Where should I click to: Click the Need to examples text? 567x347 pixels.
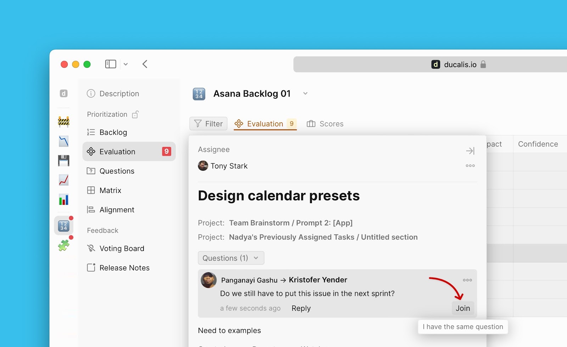(x=230, y=331)
